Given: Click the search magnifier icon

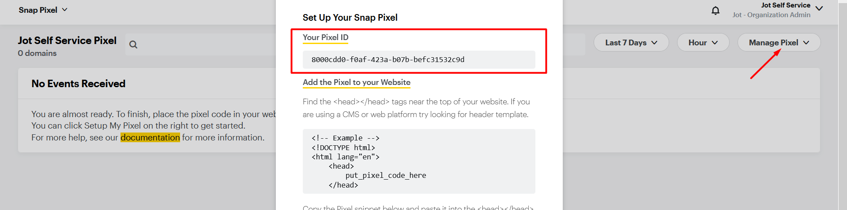Looking at the screenshot, I should [x=133, y=44].
